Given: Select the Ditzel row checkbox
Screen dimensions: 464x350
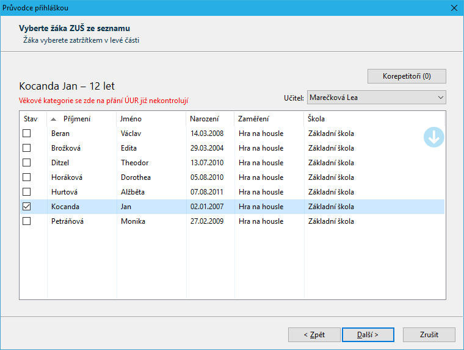Looking at the screenshot, I should pos(27,163).
